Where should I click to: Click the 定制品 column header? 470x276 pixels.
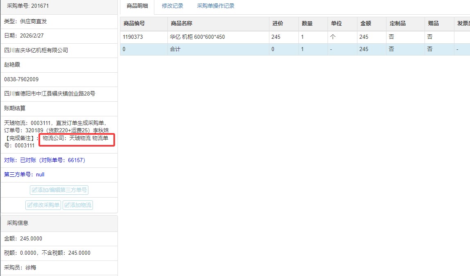[398, 24]
